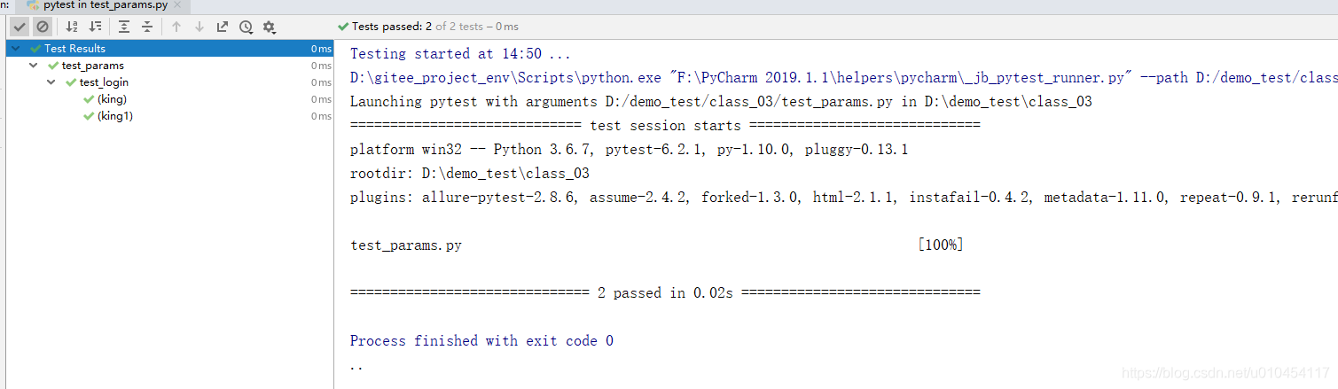Sort tests by duration

pyautogui.click(x=95, y=27)
